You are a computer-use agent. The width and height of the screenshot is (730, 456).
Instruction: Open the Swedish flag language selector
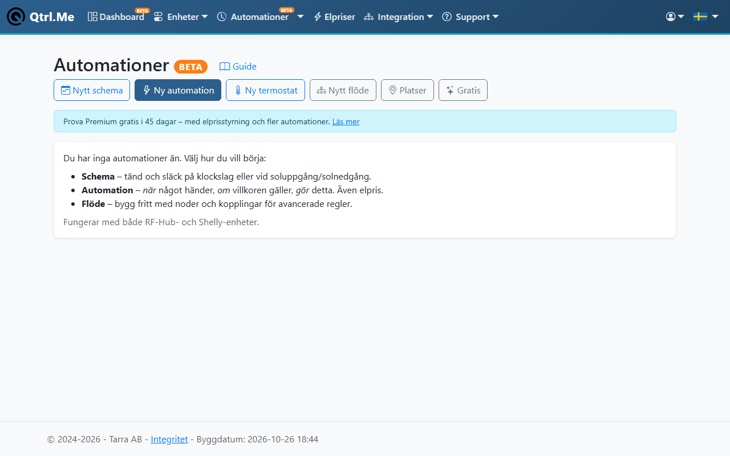click(705, 17)
